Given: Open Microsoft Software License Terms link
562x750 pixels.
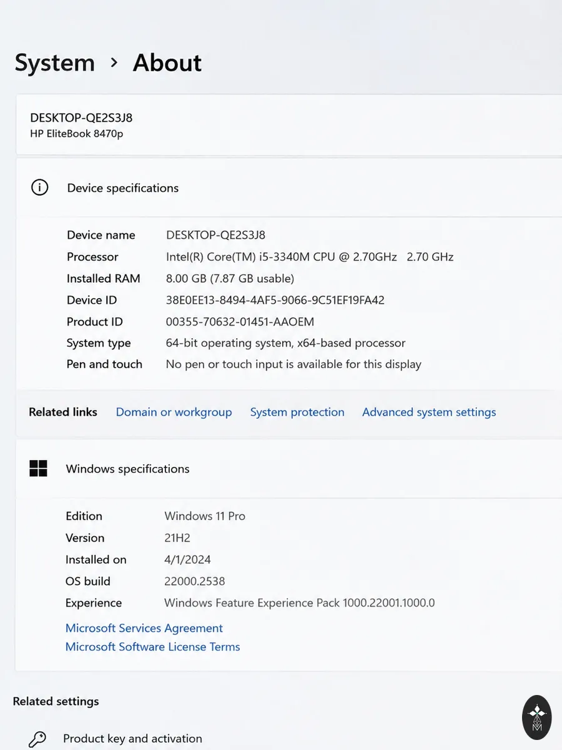Looking at the screenshot, I should (x=153, y=647).
